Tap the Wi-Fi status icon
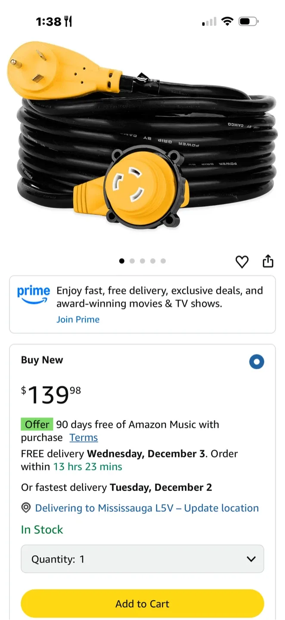The width and height of the screenshot is (285, 620). (227, 21)
